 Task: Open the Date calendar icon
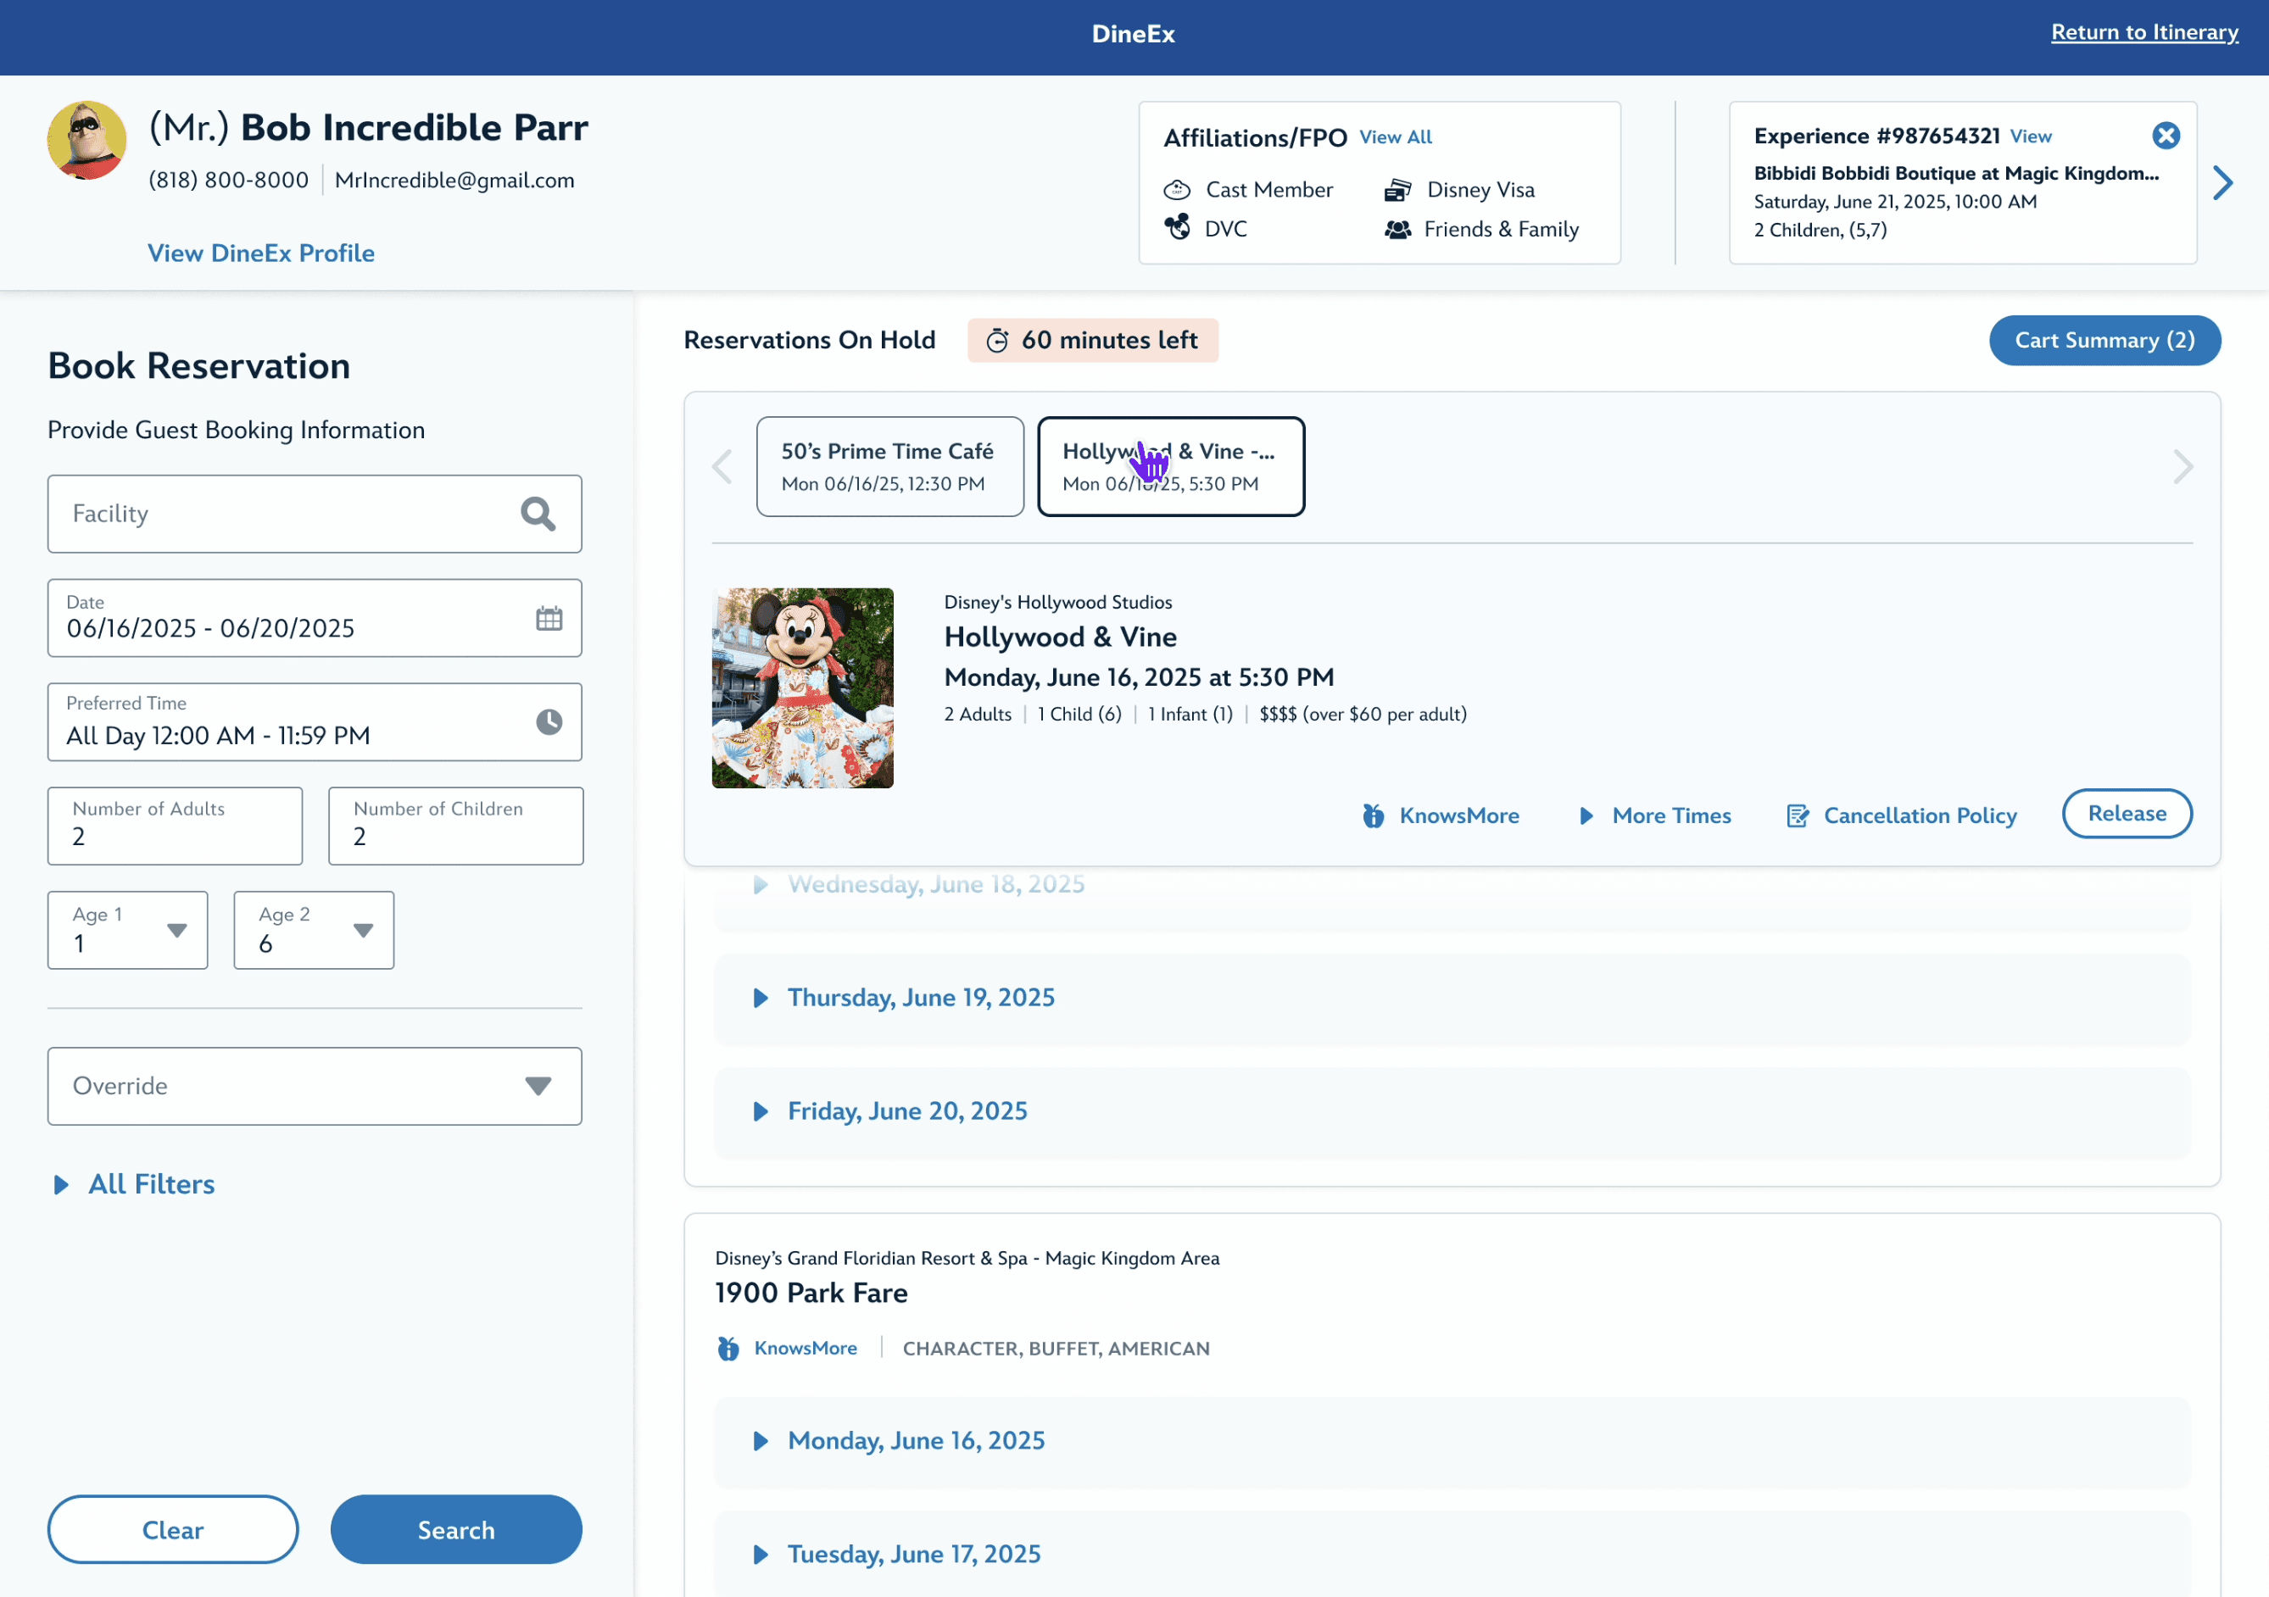point(549,619)
